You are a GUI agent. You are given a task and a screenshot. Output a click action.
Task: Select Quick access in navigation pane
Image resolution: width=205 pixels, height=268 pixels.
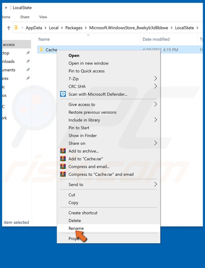(x=16, y=44)
